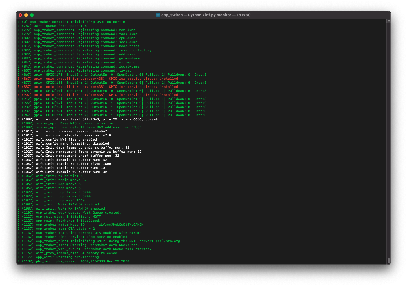Click the GPIO[26] configuration line
Image resolution: width=407 pixels, height=286 pixels.
point(112,111)
